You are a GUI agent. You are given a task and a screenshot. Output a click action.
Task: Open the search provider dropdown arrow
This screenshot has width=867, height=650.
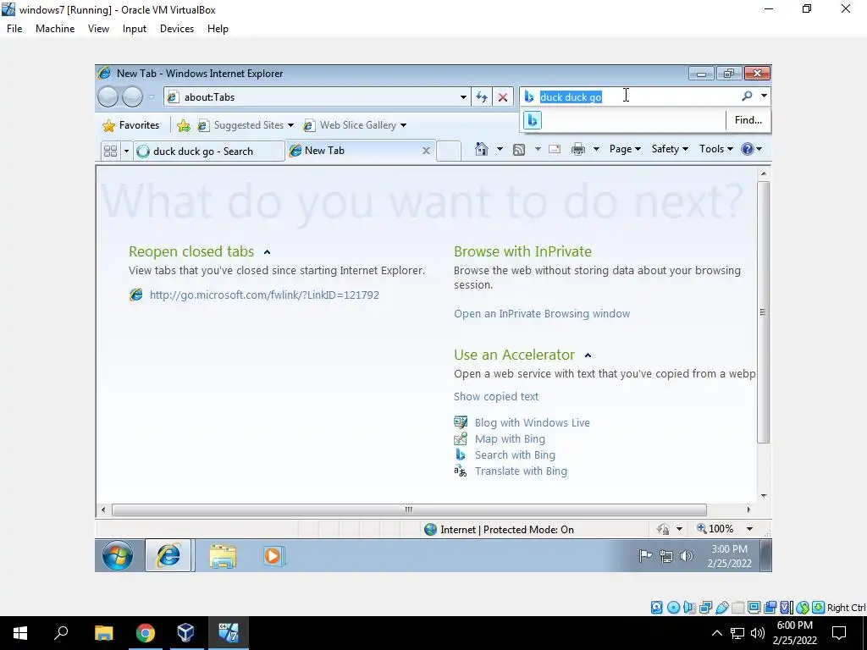pyautogui.click(x=764, y=96)
